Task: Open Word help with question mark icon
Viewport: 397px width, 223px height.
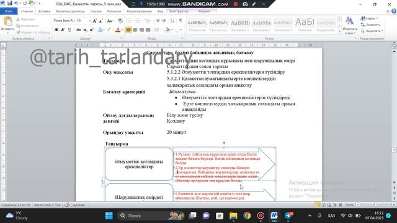Action: tap(394, 11)
